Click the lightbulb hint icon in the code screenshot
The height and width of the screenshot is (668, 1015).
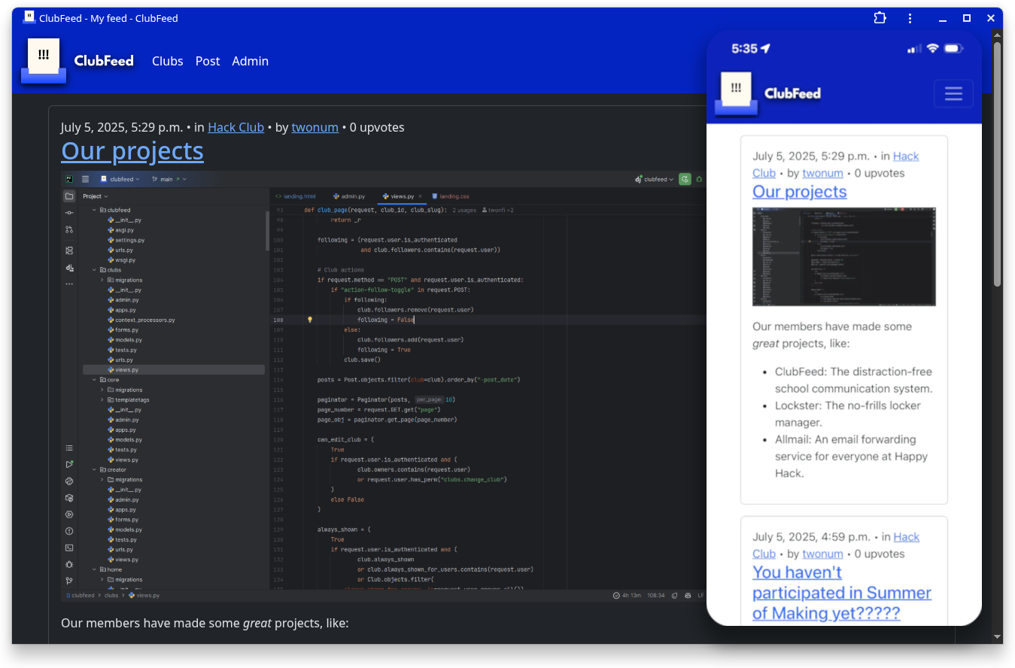pyautogui.click(x=309, y=320)
